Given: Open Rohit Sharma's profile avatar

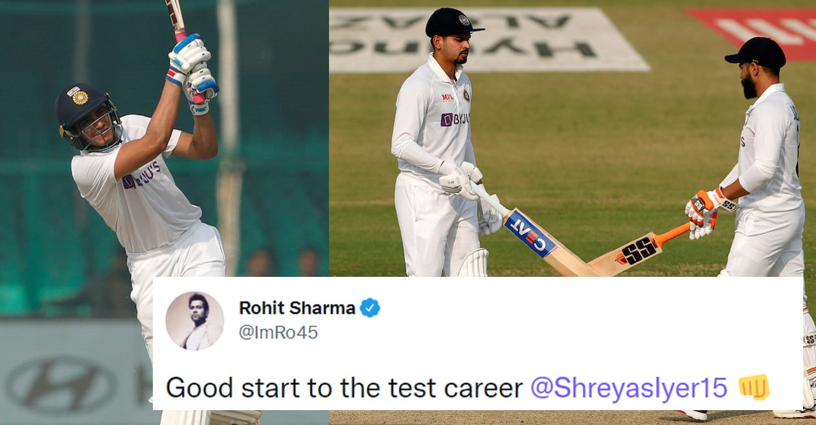Looking at the screenshot, I should pos(194,320).
